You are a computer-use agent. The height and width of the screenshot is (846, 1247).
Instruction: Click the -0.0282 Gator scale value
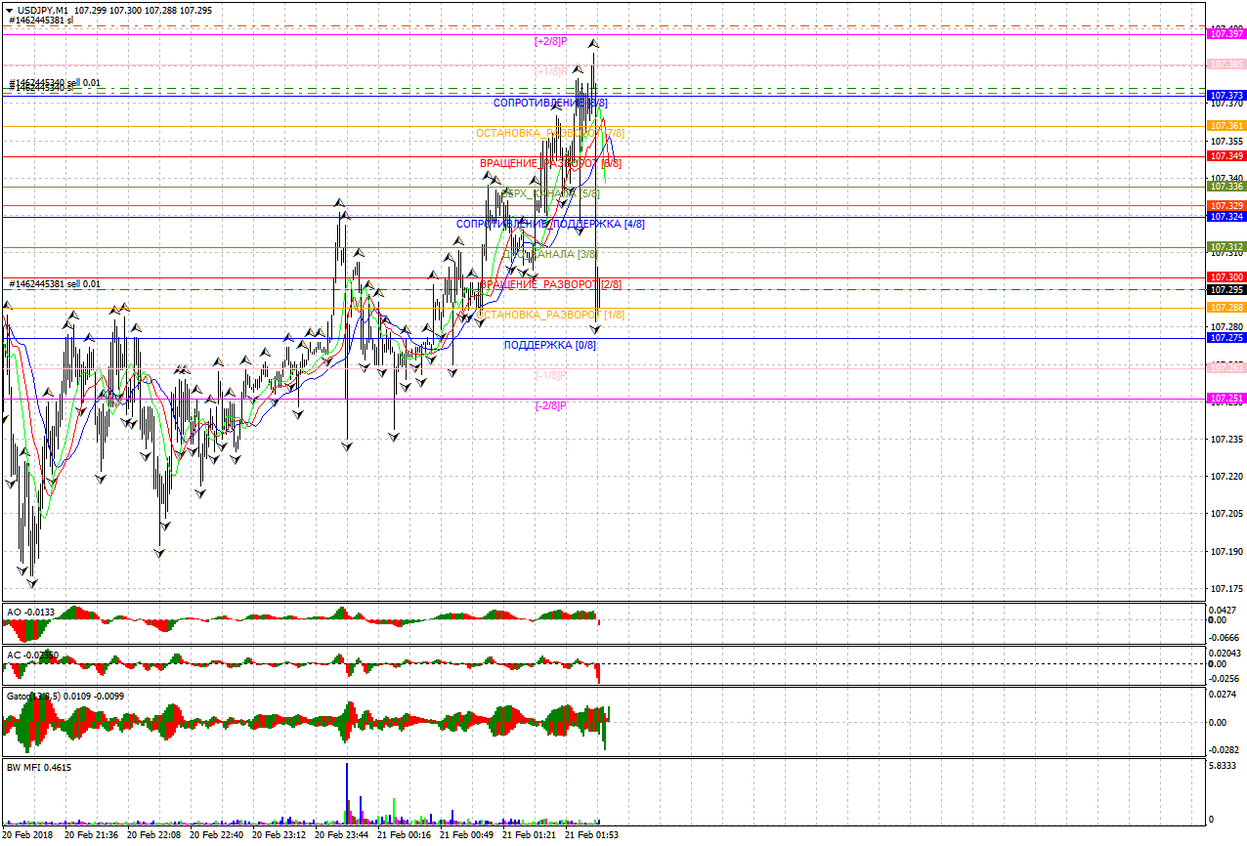coord(1225,750)
